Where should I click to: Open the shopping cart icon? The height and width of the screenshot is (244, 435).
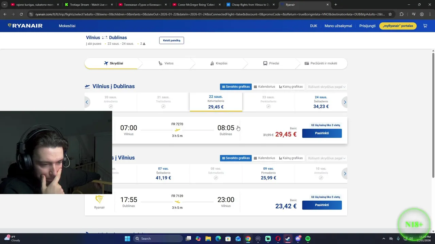click(x=425, y=26)
